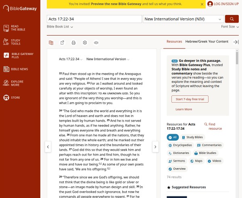The width and height of the screenshot is (242, 198).
Task: Click the Suggested Resources thumbnail
Action: pos(177,197)
